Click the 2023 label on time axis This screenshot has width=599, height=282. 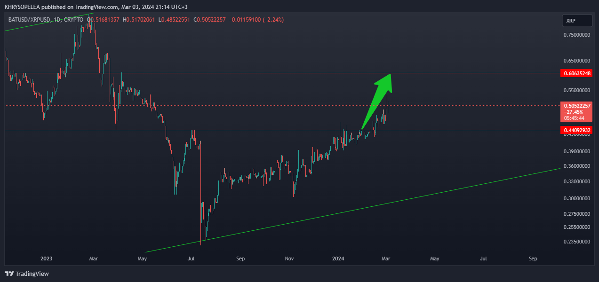[x=46, y=258]
